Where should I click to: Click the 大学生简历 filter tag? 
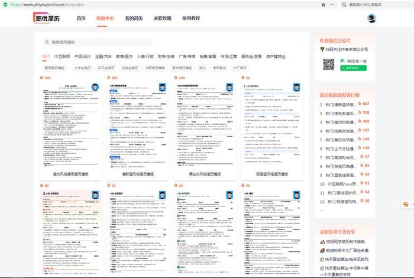[82, 68]
